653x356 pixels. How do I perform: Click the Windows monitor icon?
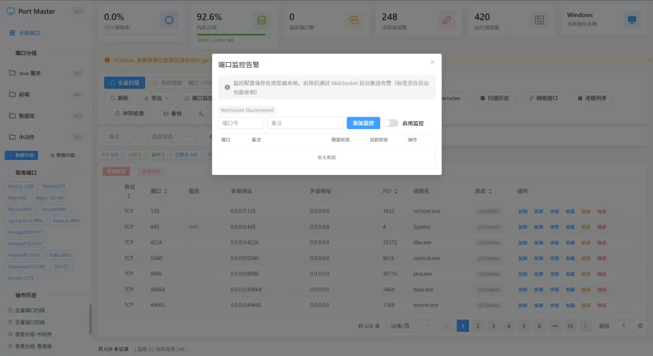click(x=632, y=20)
